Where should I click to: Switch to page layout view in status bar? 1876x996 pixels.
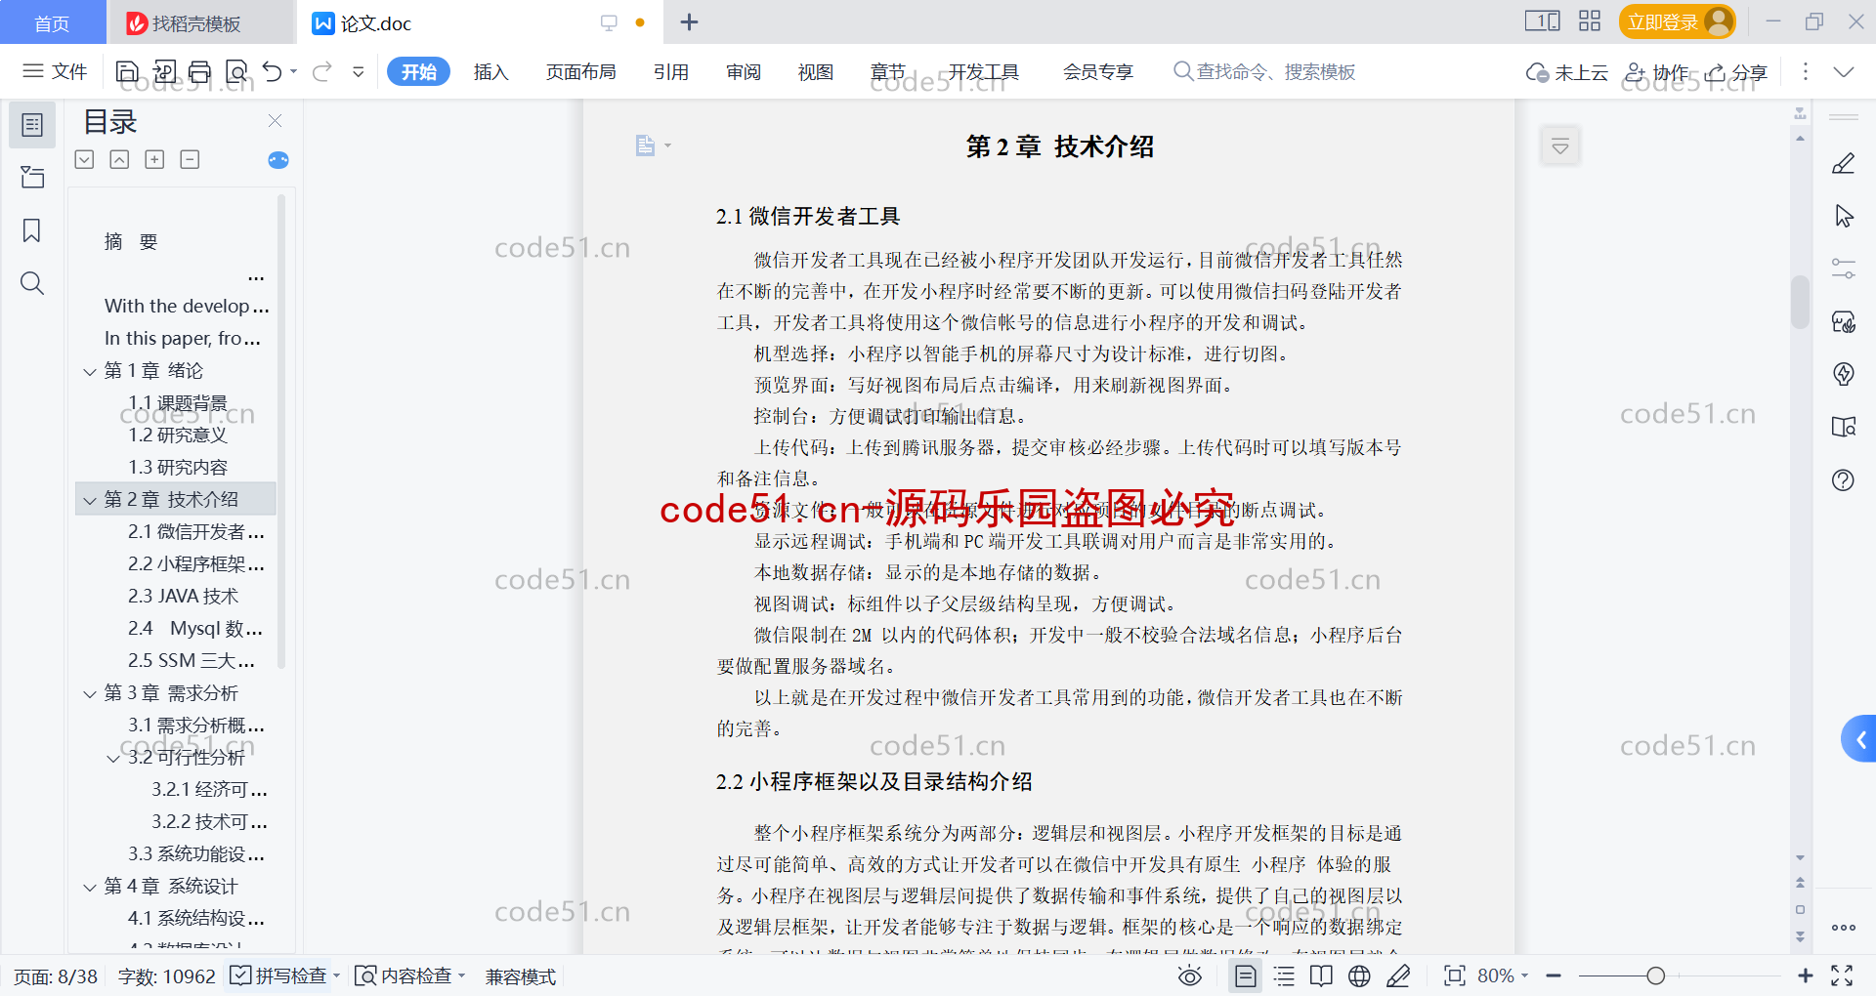click(1245, 975)
